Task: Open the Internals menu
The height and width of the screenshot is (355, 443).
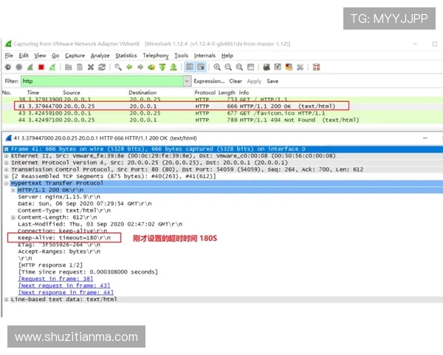Action: tap(205, 55)
